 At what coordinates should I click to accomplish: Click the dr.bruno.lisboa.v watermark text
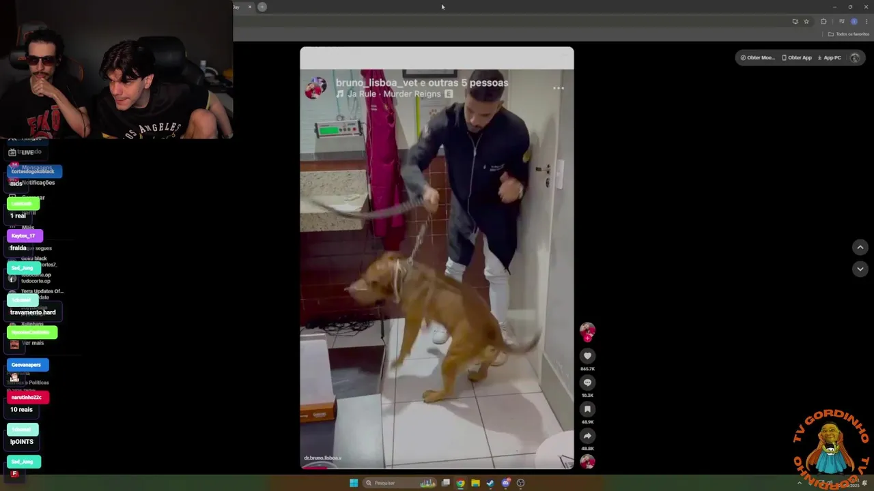[x=322, y=458]
